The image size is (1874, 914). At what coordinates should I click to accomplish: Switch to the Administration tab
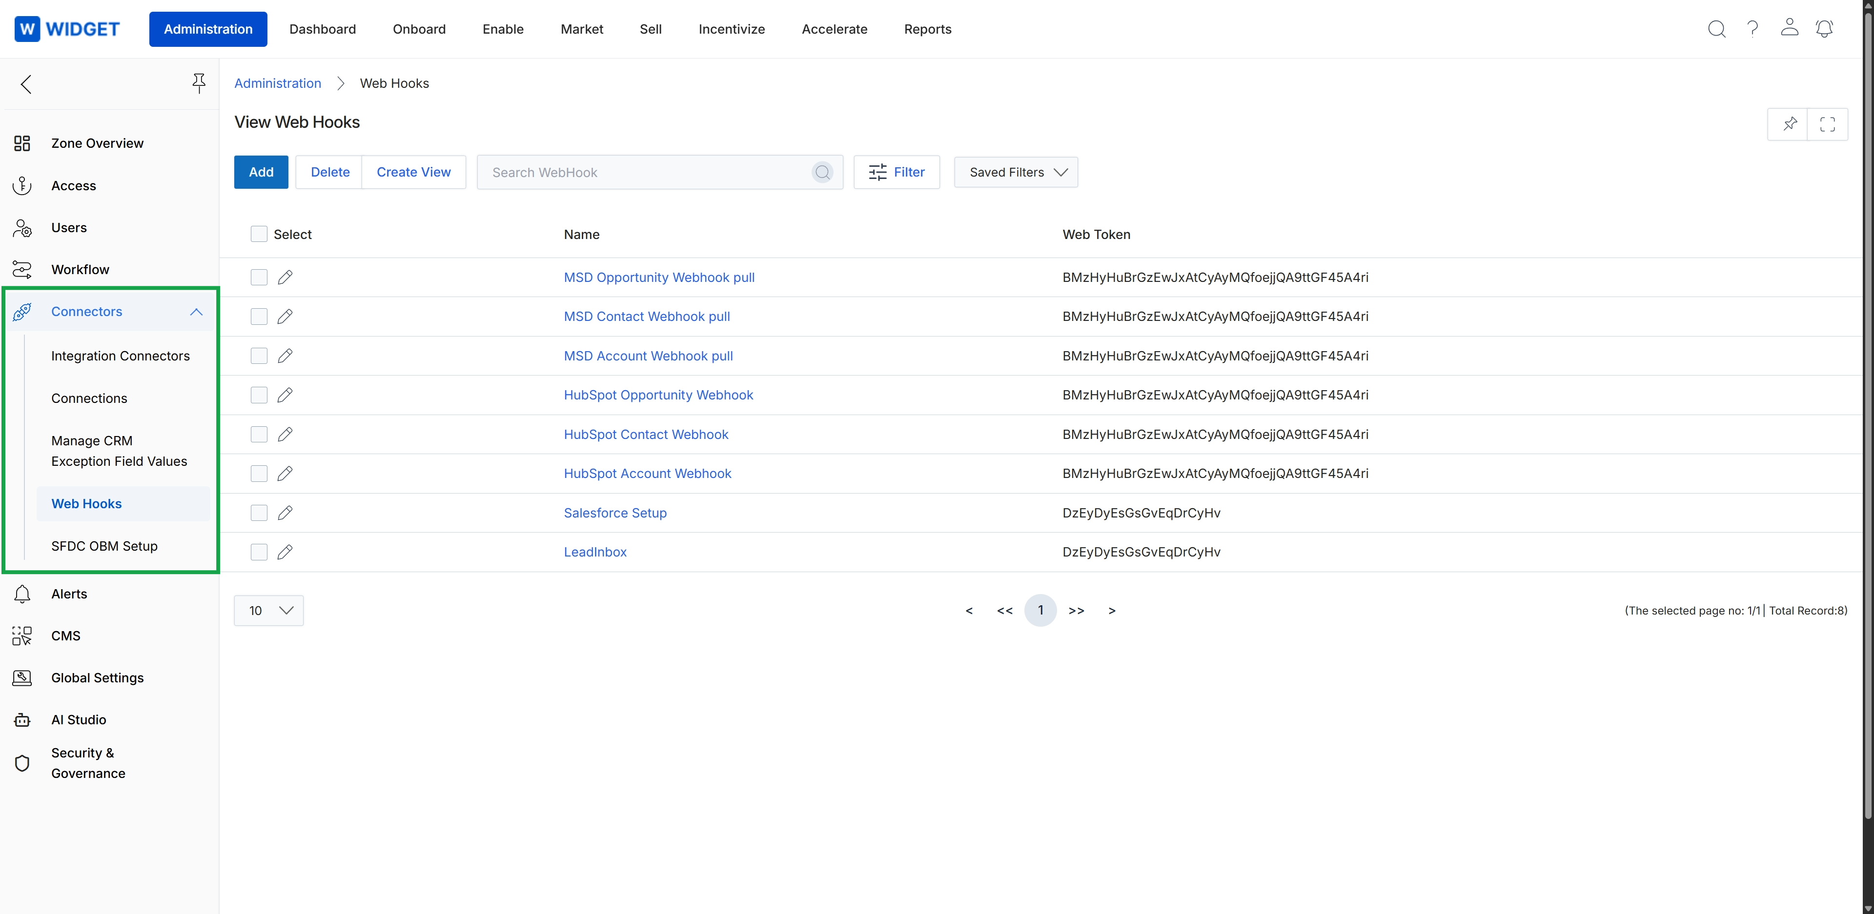(x=208, y=29)
